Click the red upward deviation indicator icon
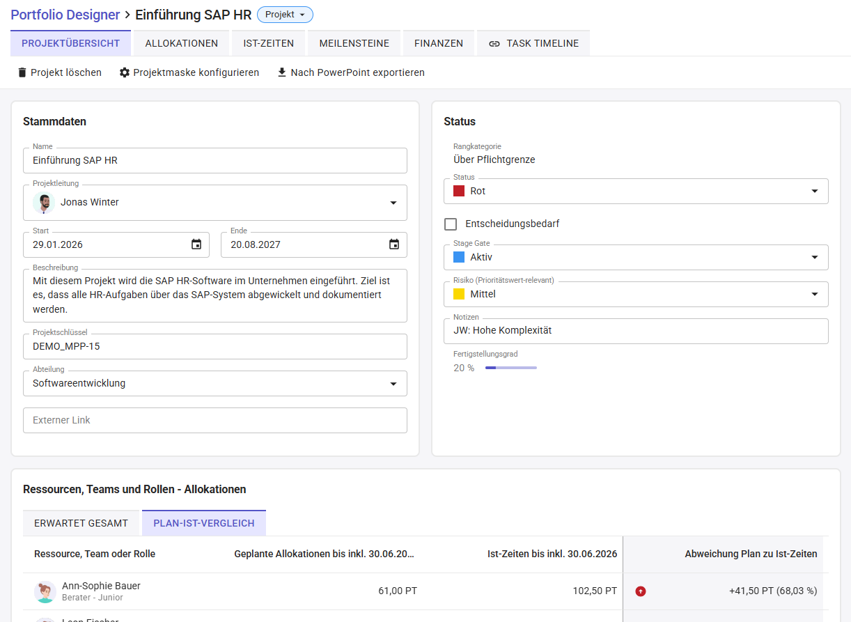 point(641,591)
